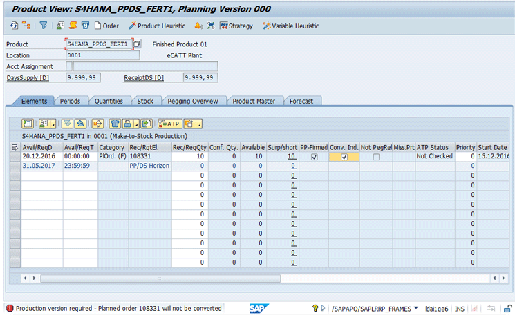Image resolution: width=515 pixels, height=315 pixels.
Task: Click the collapse all rows icon
Action: [80, 124]
